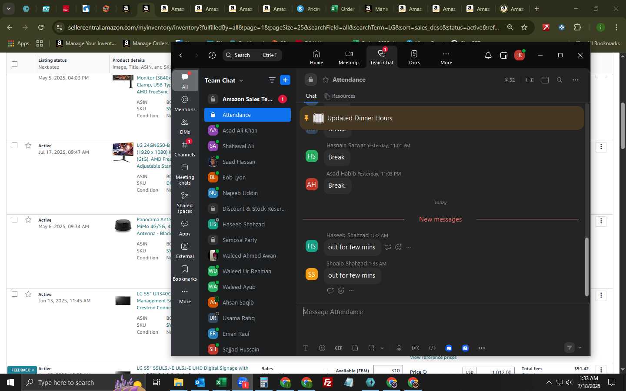Open the Samosa Party channel

(248, 240)
